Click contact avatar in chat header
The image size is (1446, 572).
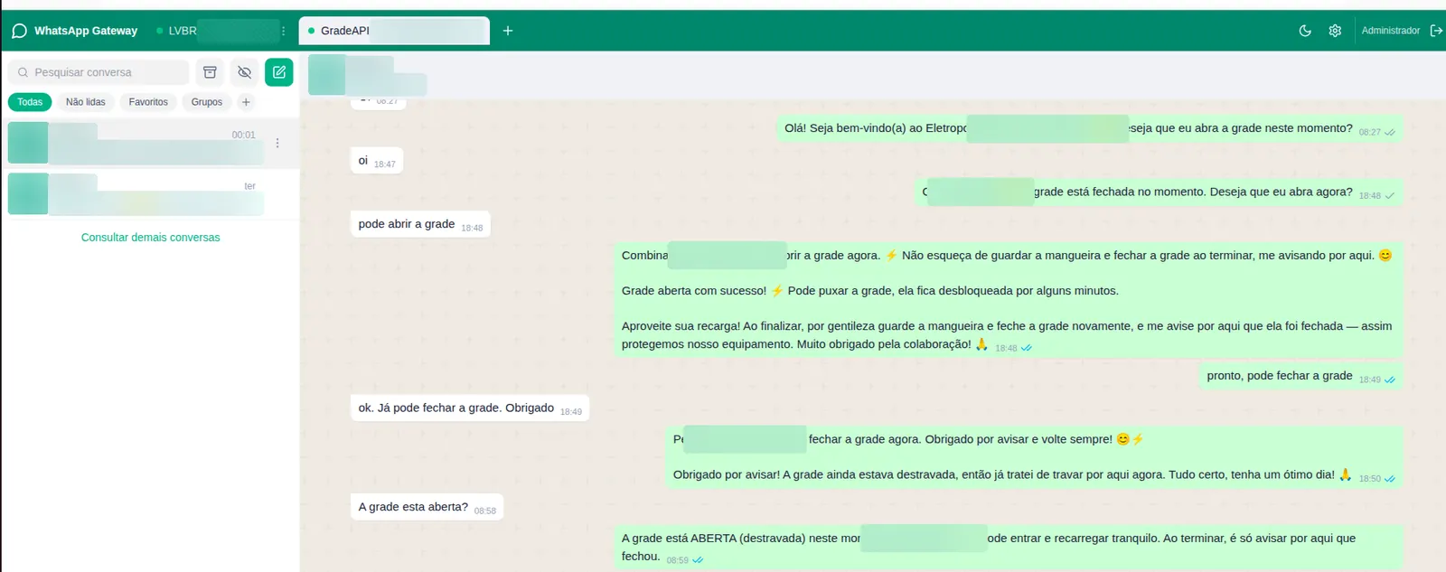tap(326, 75)
